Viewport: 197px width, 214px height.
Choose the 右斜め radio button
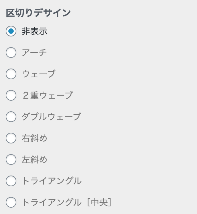[x=11, y=138]
